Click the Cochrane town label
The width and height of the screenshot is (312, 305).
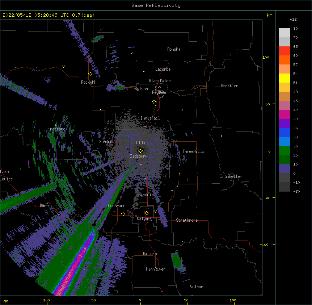click(117, 206)
